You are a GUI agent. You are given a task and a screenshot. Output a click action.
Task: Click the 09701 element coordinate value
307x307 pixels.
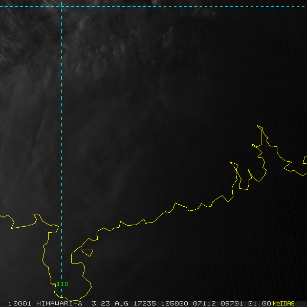[232, 303]
